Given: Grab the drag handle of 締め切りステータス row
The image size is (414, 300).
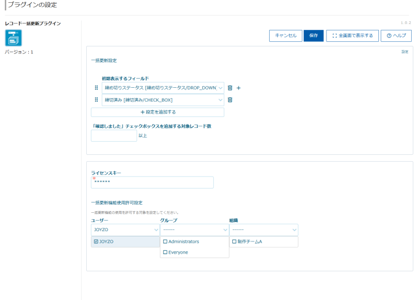Looking at the screenshot, I should [x=96, y=88].
